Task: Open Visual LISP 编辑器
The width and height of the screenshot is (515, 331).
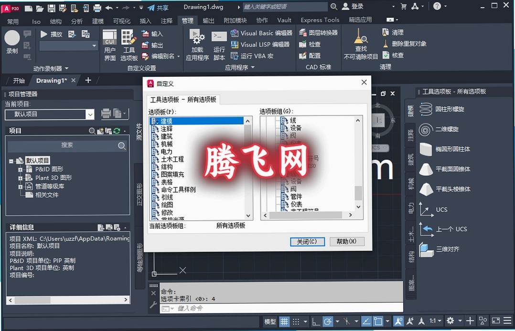Action: click(x=260, y=44)
